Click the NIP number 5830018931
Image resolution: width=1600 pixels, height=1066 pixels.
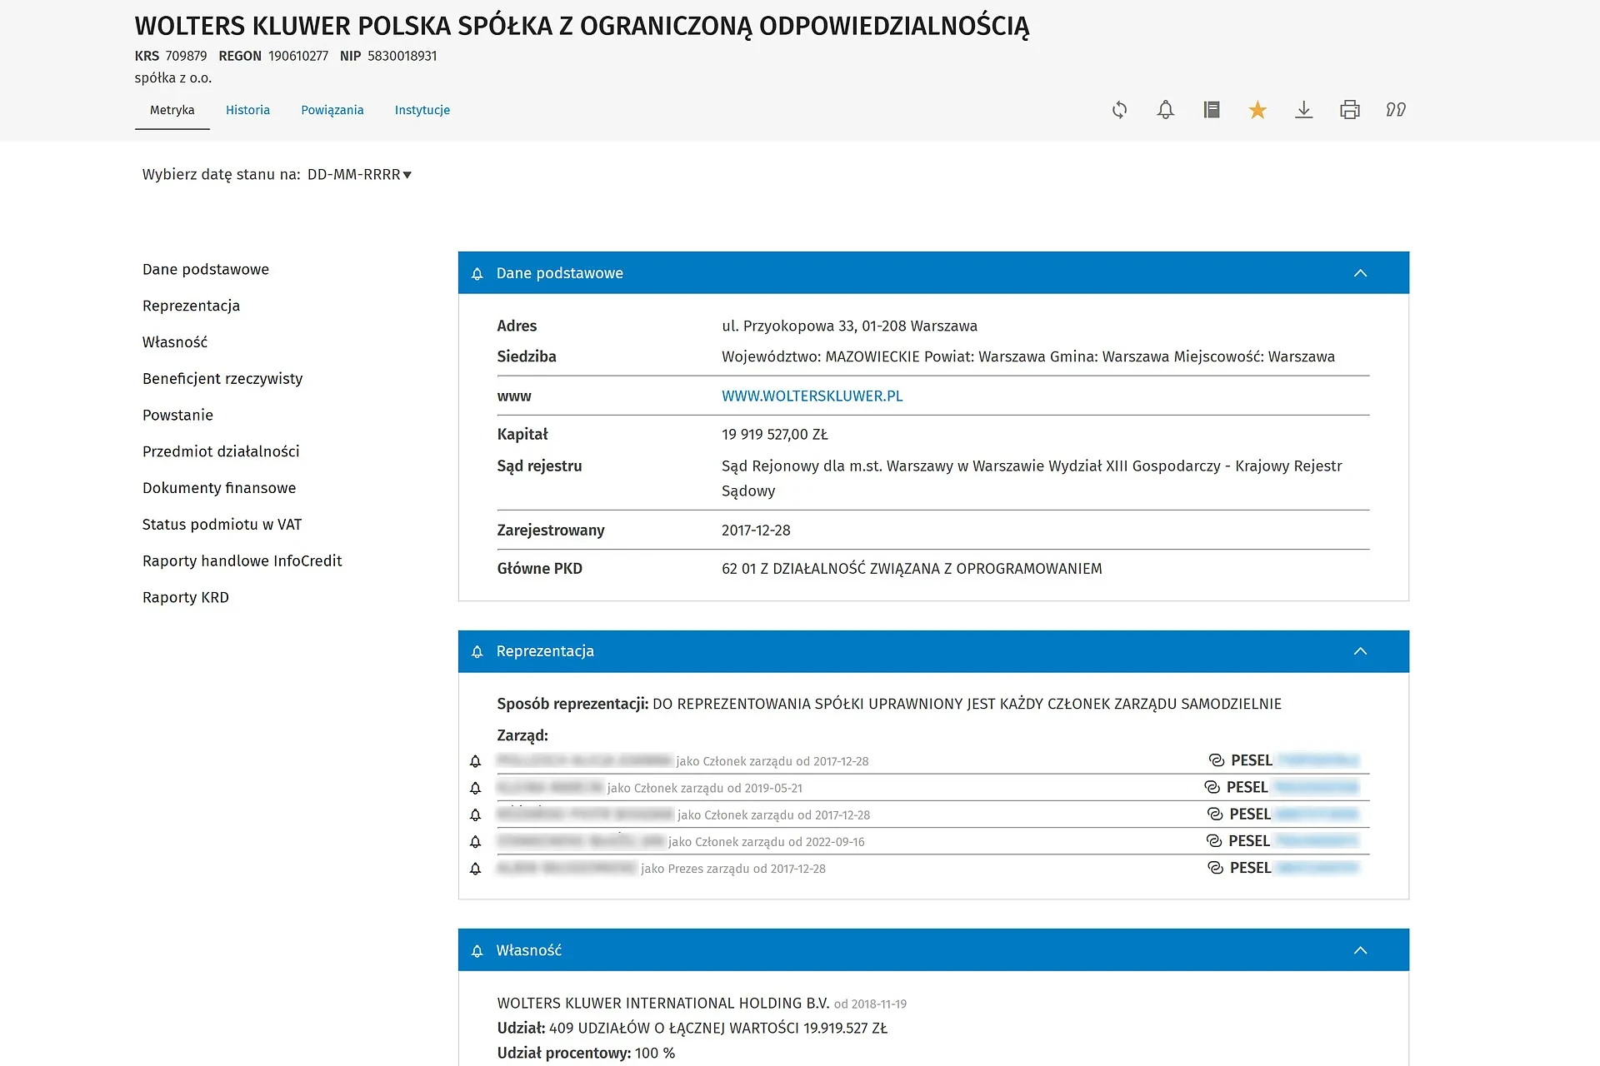(x=402, y=56)
